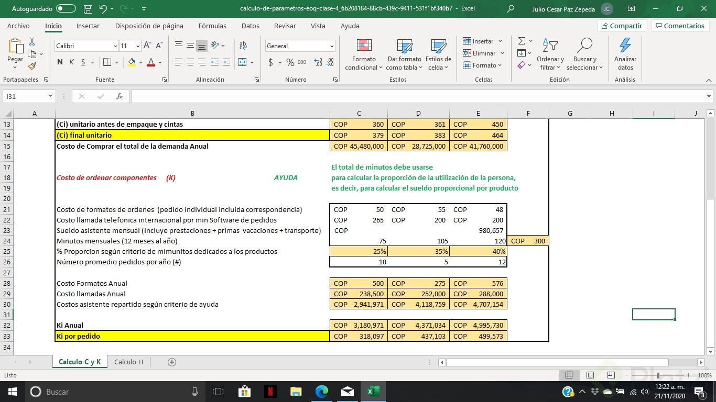Screen dimensions: 716x402
Task: Open the Calculo H sheet tab
Action: point(128,361)
